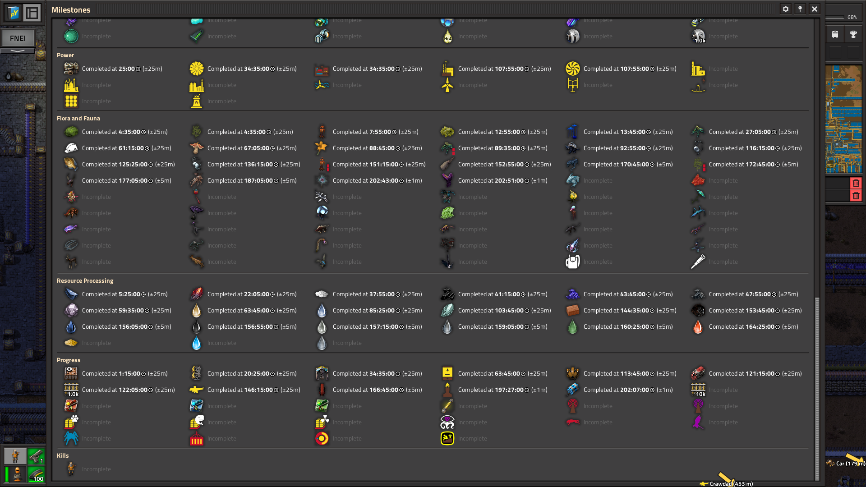Click the mushroom icon completed at 67:05:00

point(196,148)
